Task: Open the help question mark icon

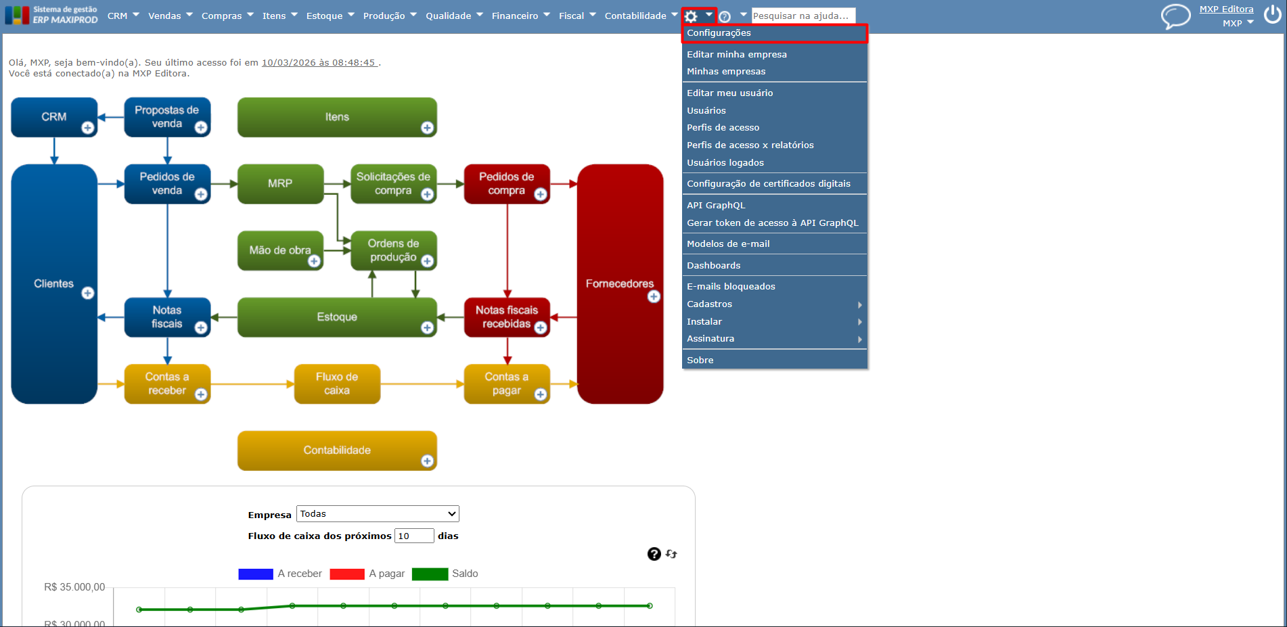Action: [x=725, y=16]
